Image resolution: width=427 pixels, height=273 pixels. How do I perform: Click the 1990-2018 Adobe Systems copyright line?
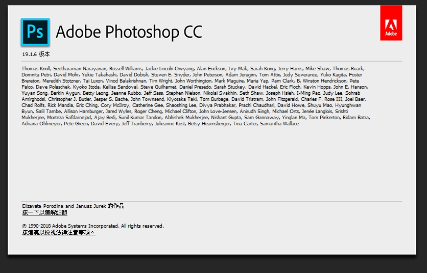click(93, 226)
